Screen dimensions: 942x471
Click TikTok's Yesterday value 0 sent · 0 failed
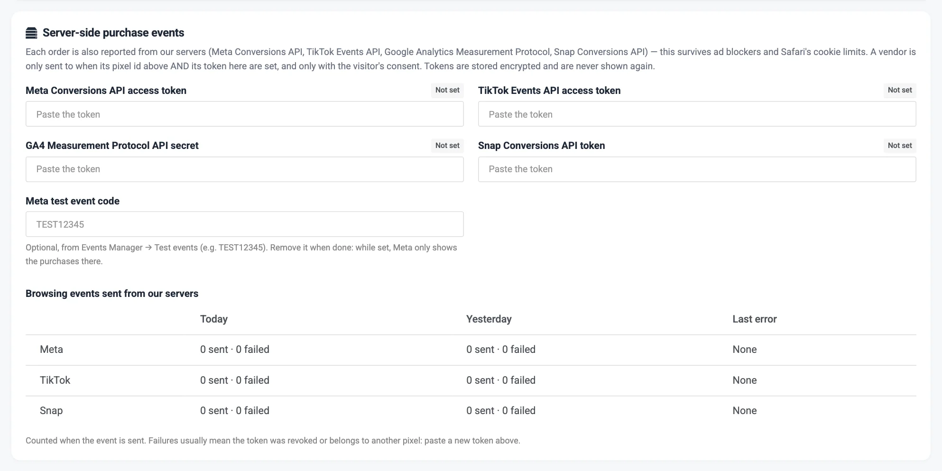coord(501,380)
